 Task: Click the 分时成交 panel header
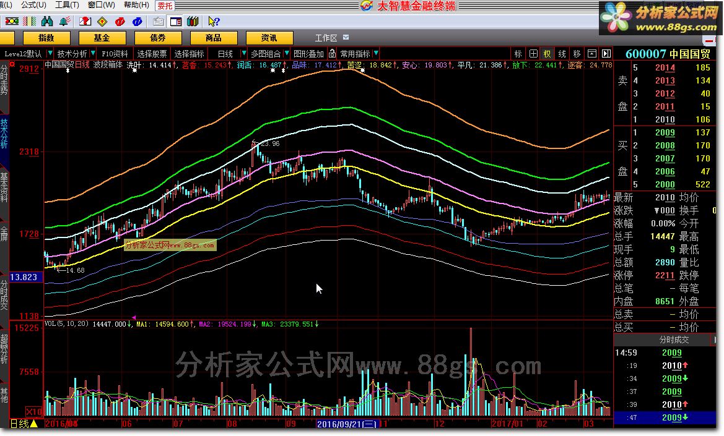click(674, 340)
